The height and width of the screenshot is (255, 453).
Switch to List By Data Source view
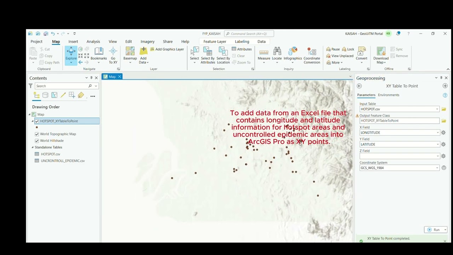click(45, 95)
